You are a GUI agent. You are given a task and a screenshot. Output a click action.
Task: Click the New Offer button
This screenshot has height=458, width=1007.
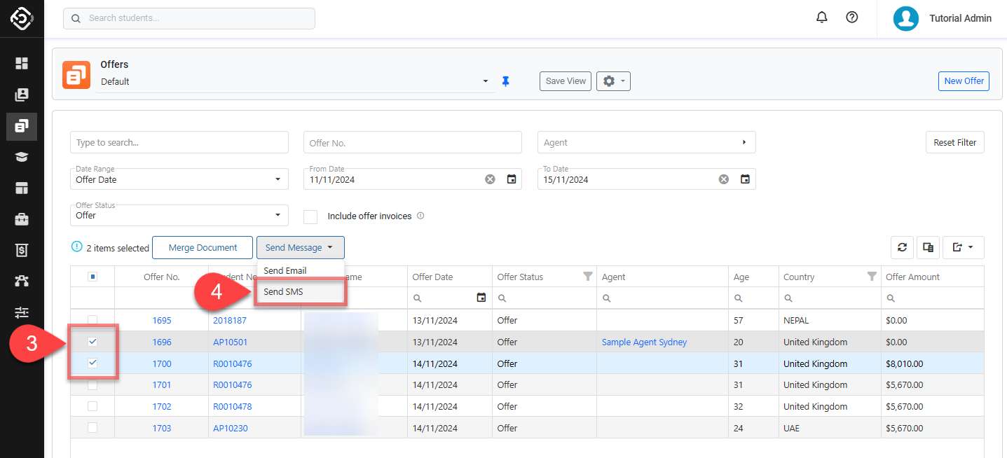click(964, 81)
